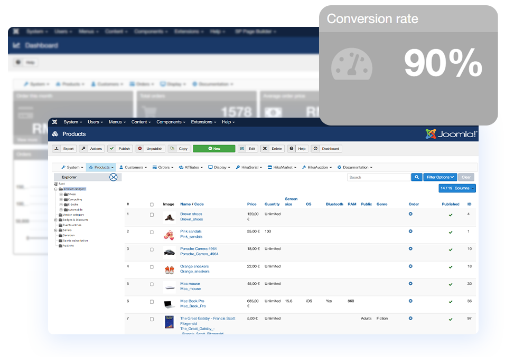Click the order icon for Porsche Carrera 4964
This screenshot has height=357, width=505.
point(410,248)
